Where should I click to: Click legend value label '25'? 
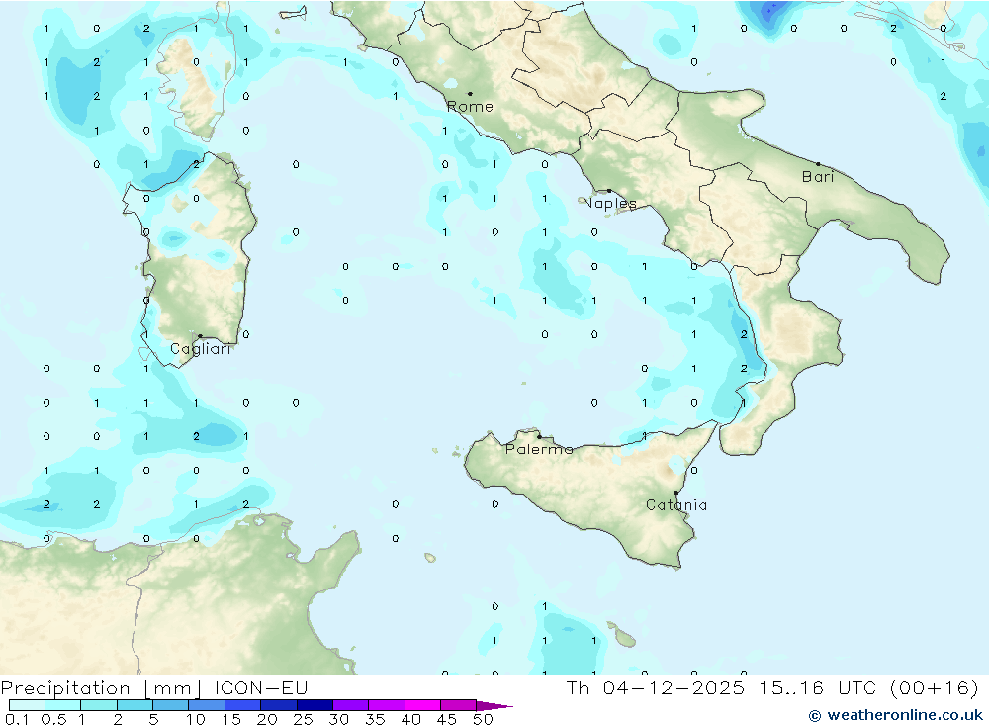click(304, 719)
